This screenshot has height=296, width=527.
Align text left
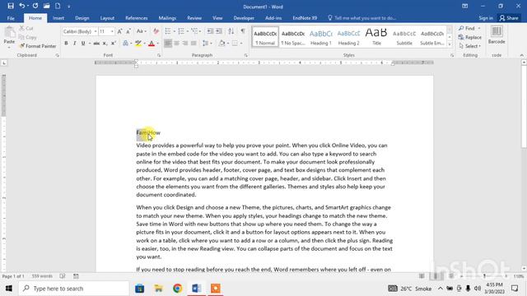click(x=168, y=44)
